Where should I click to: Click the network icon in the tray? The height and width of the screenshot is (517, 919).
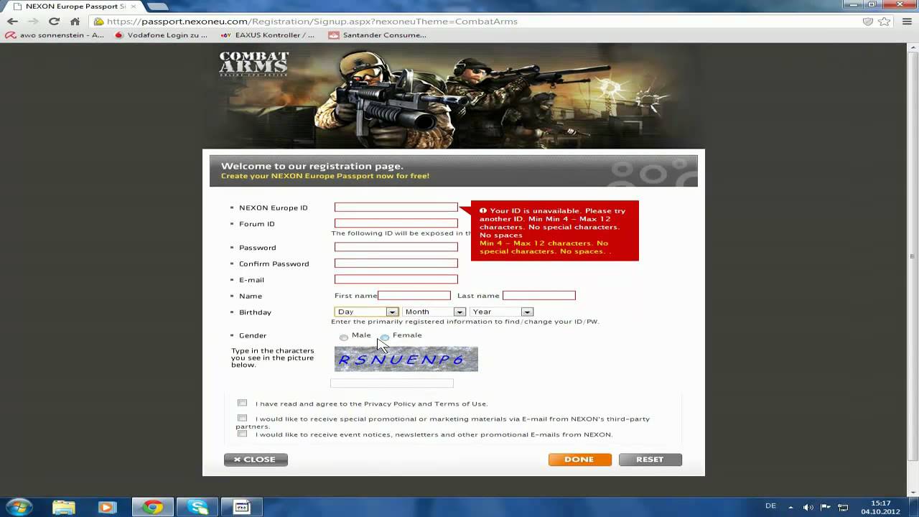tap(844, 507)
